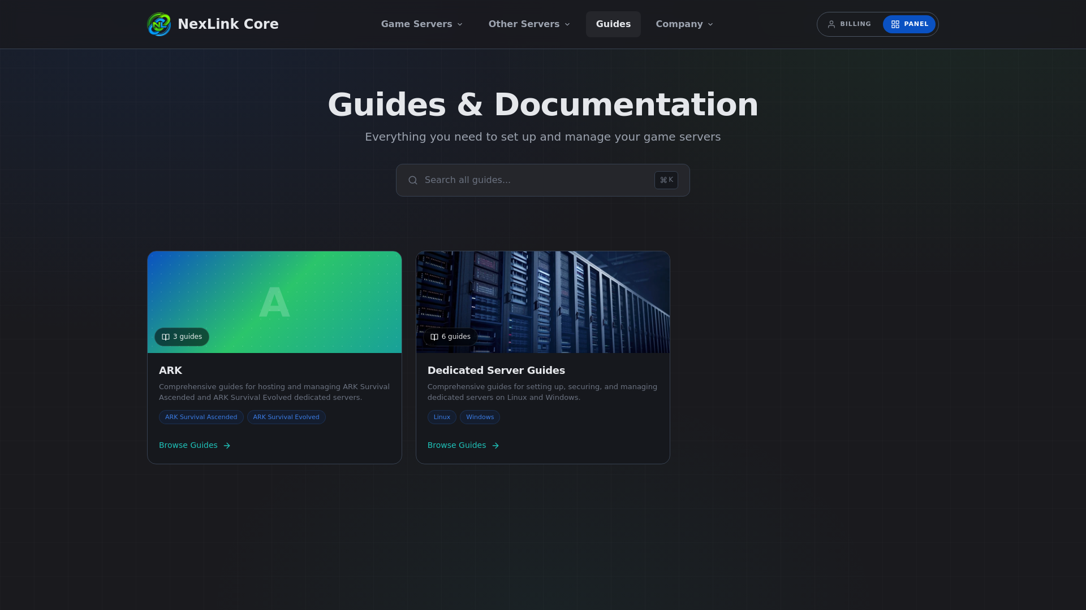Browse Guides link under Dedicated Server Guides

coord(463,446)
